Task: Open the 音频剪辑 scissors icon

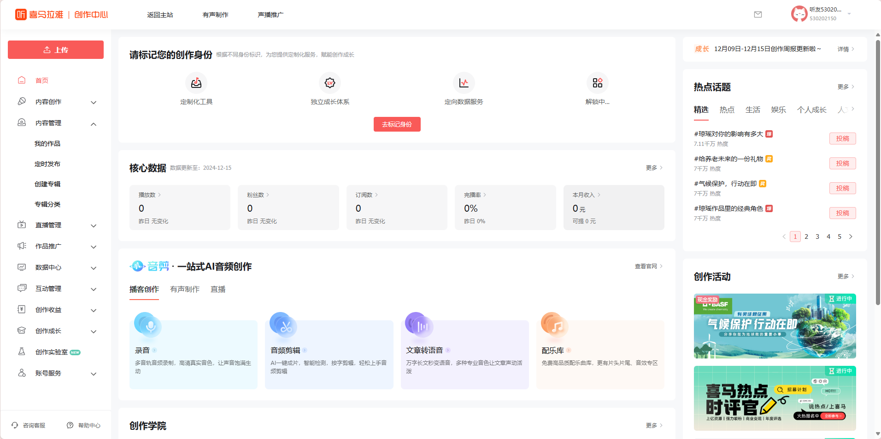Action: click(283, 325)
